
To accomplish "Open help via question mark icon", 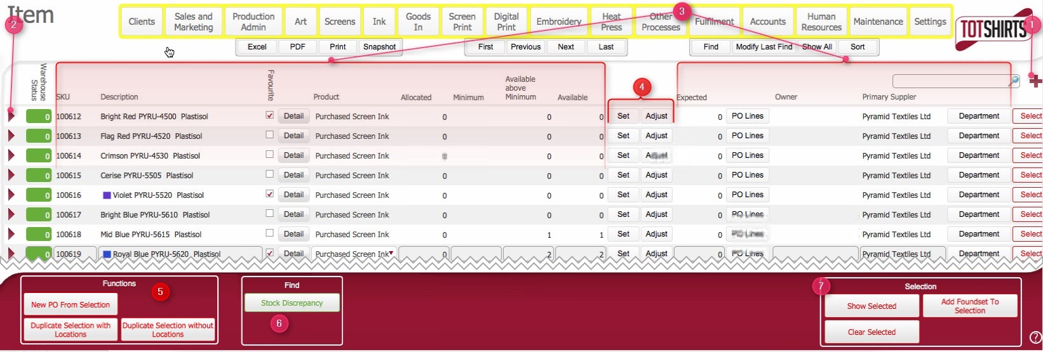I will coord(1035,337).
